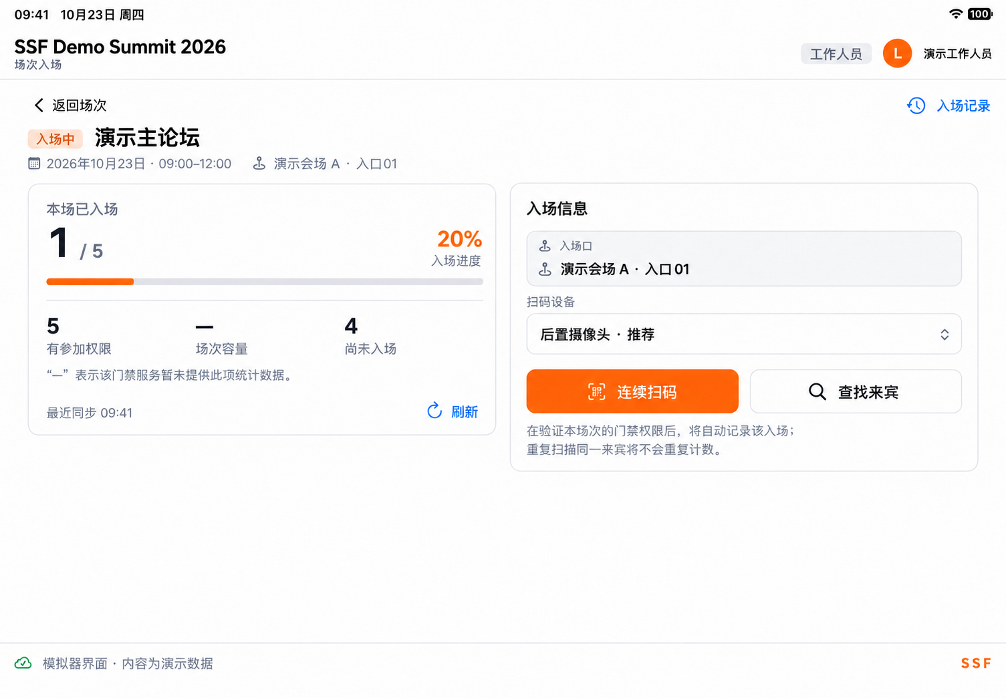Open the 入场记录 history clock icon

[x=916, y=106]
